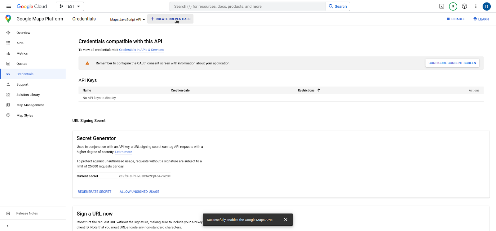
Task: Click the Google Maps Platform pin logo
Action: coord(8,19)
